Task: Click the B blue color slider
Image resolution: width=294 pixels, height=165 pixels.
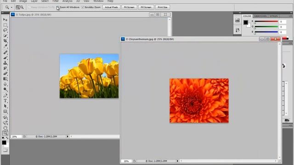Action: (x=266, y=32)
